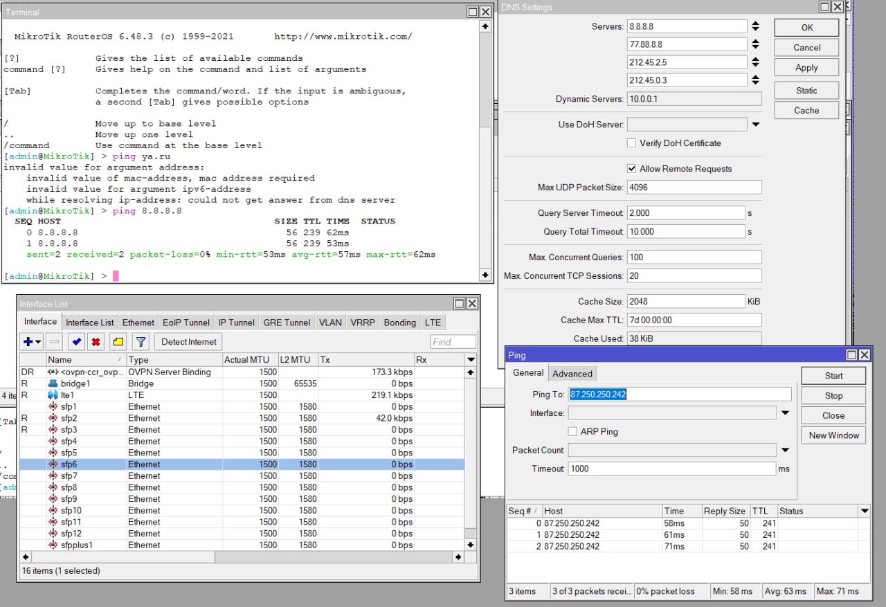
Task: Click the Ping To address field
Action: point(680,395)
